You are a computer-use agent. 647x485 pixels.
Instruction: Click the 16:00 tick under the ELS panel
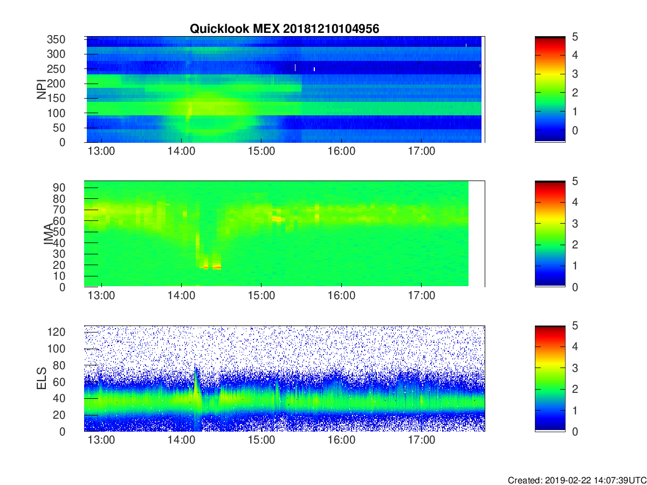tap(341, 440)
